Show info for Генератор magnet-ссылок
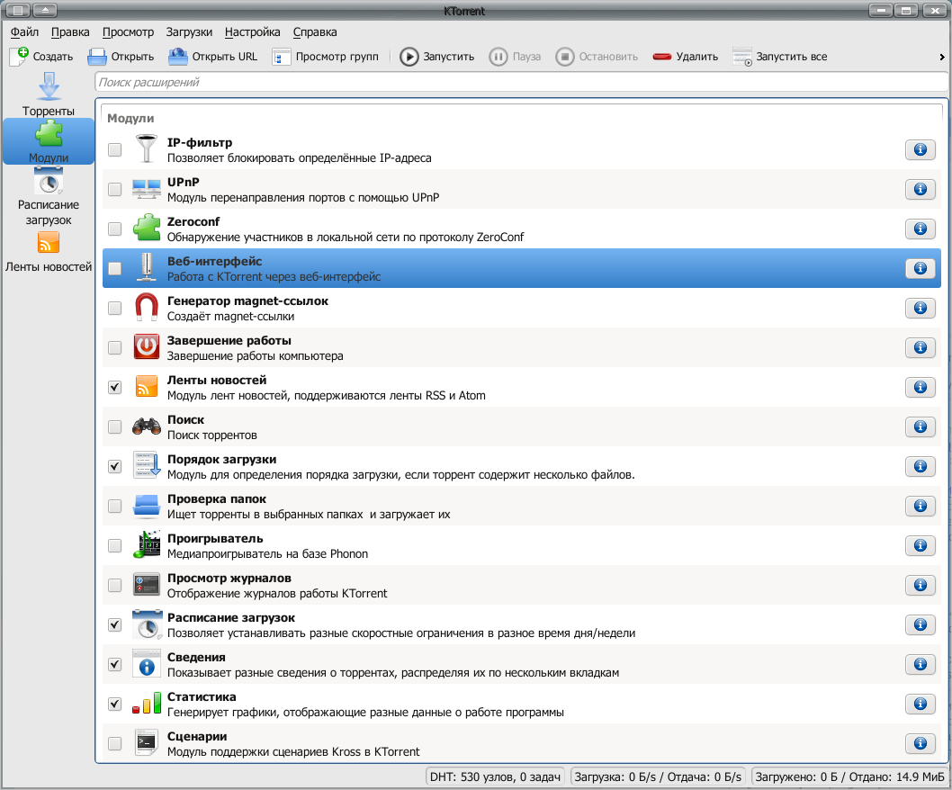Image resolution: width=952 pixels, height=790 pixels. [920, 308]
